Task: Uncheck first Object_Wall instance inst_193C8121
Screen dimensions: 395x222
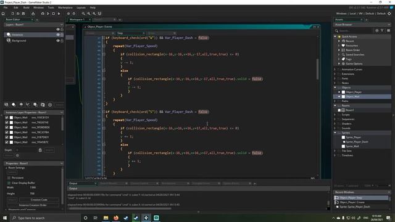Action: [x=7, y=118]
